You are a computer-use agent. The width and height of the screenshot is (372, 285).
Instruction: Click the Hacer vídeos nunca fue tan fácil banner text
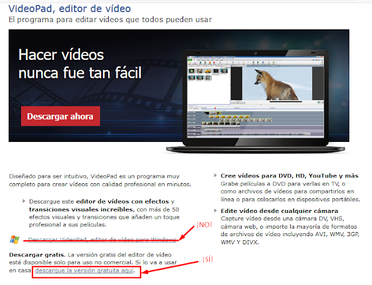(x=80, y=63)
